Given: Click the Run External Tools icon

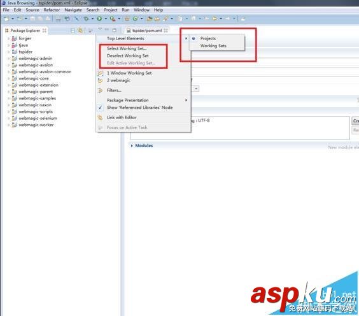Looking at the screenshot, I should (x=113, y=18).
